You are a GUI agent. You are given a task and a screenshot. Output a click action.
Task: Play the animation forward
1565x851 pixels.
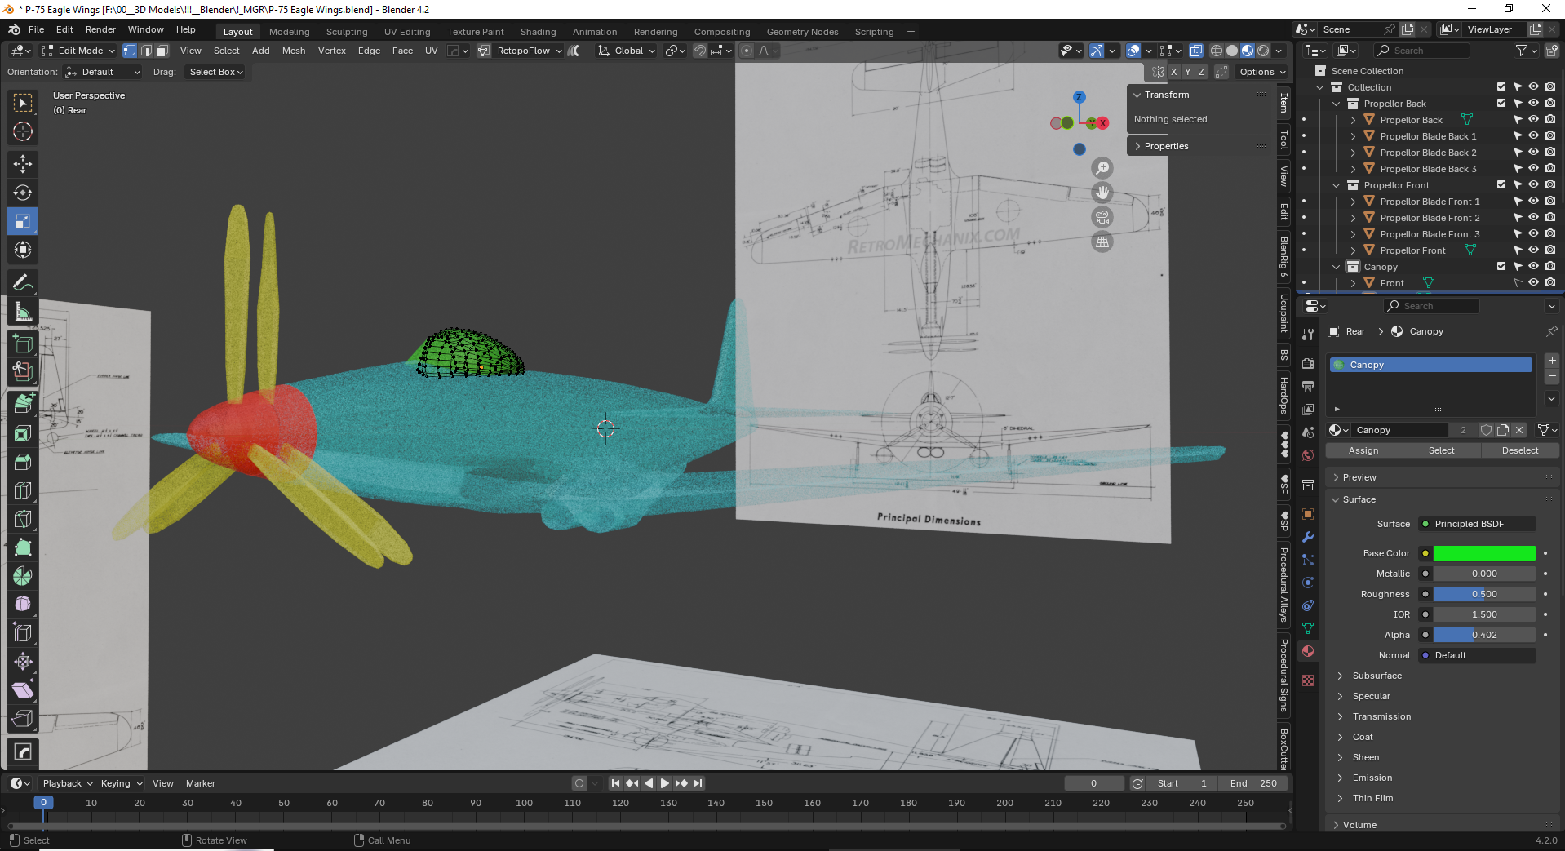click(x=665, y=783)
